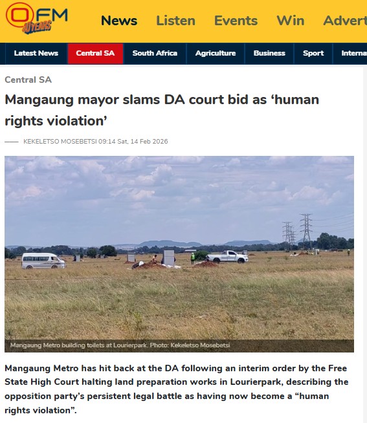Click the photo caption about Mangaung Metro toilets
The width and height of the screenshot is (367, 423).
pos(120,345)
